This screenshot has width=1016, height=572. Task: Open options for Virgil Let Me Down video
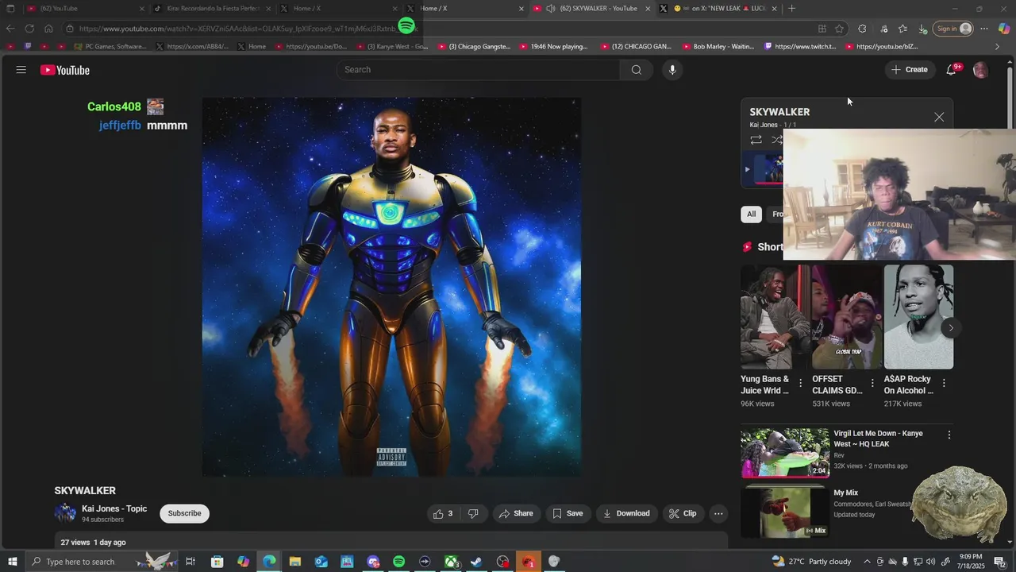click(x=949, y=435)
